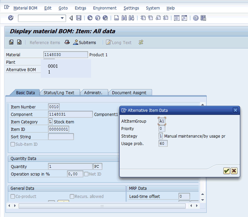Expand the Environment menu
The width and height of the screenshot is (248, 217).
click(105, 8)
